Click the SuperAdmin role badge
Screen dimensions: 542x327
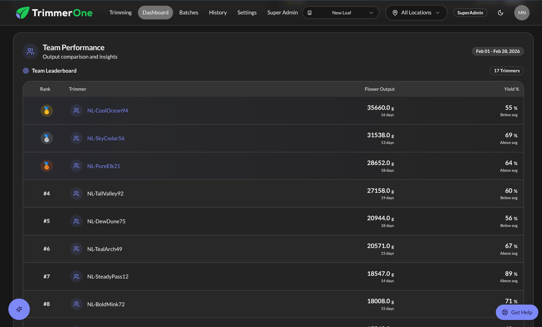coord(470,13)
